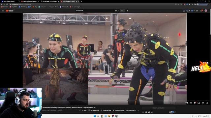Open File Explorer from taskbar

coord(109,116)
